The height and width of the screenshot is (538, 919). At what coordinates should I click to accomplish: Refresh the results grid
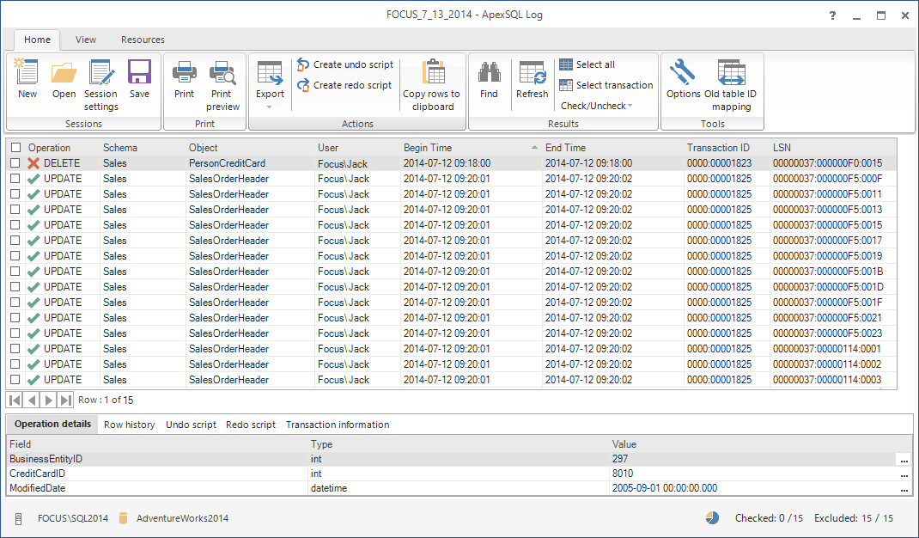tap(532, 74)
